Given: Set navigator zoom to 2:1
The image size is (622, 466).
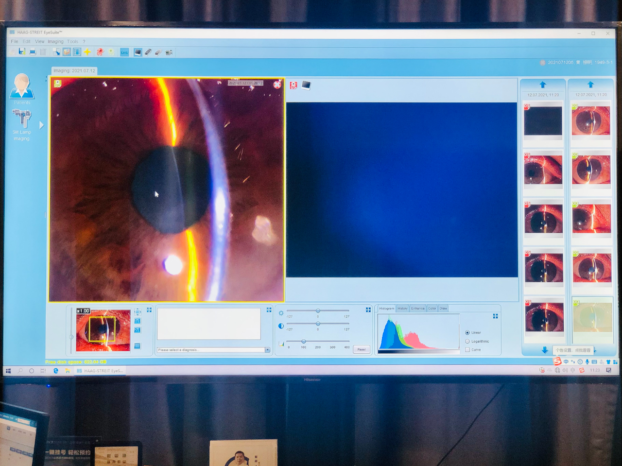Looking at the screenshot, I should (138, 330).
